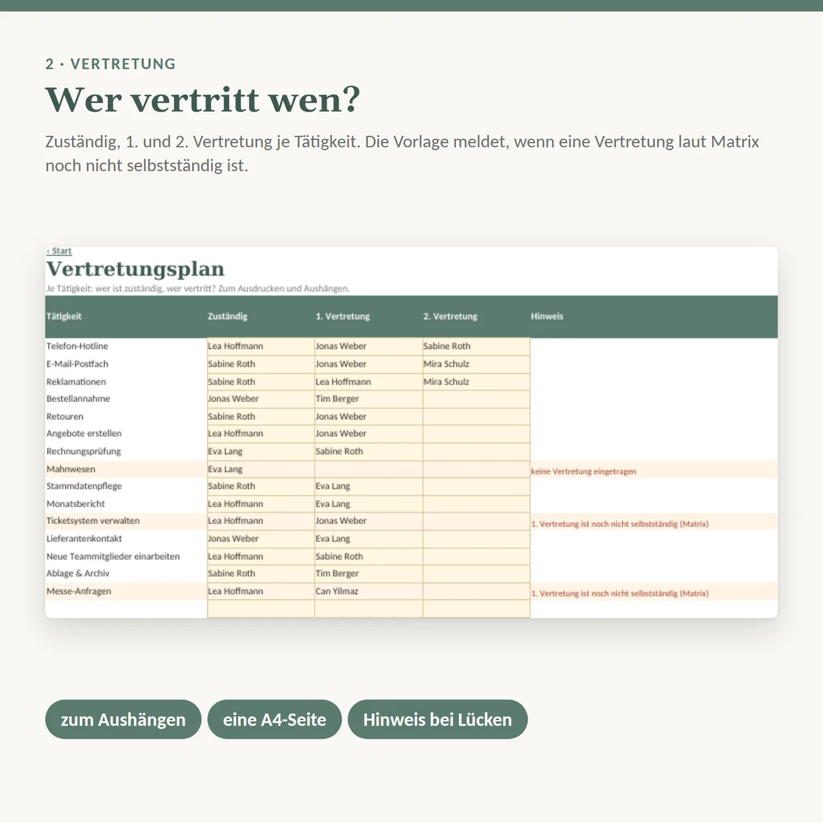Click 1. Vertretung 'Tim Berger' for Ablage & Archiv
The height and width of the screenshot is (823, 823).
pos(368,573)
